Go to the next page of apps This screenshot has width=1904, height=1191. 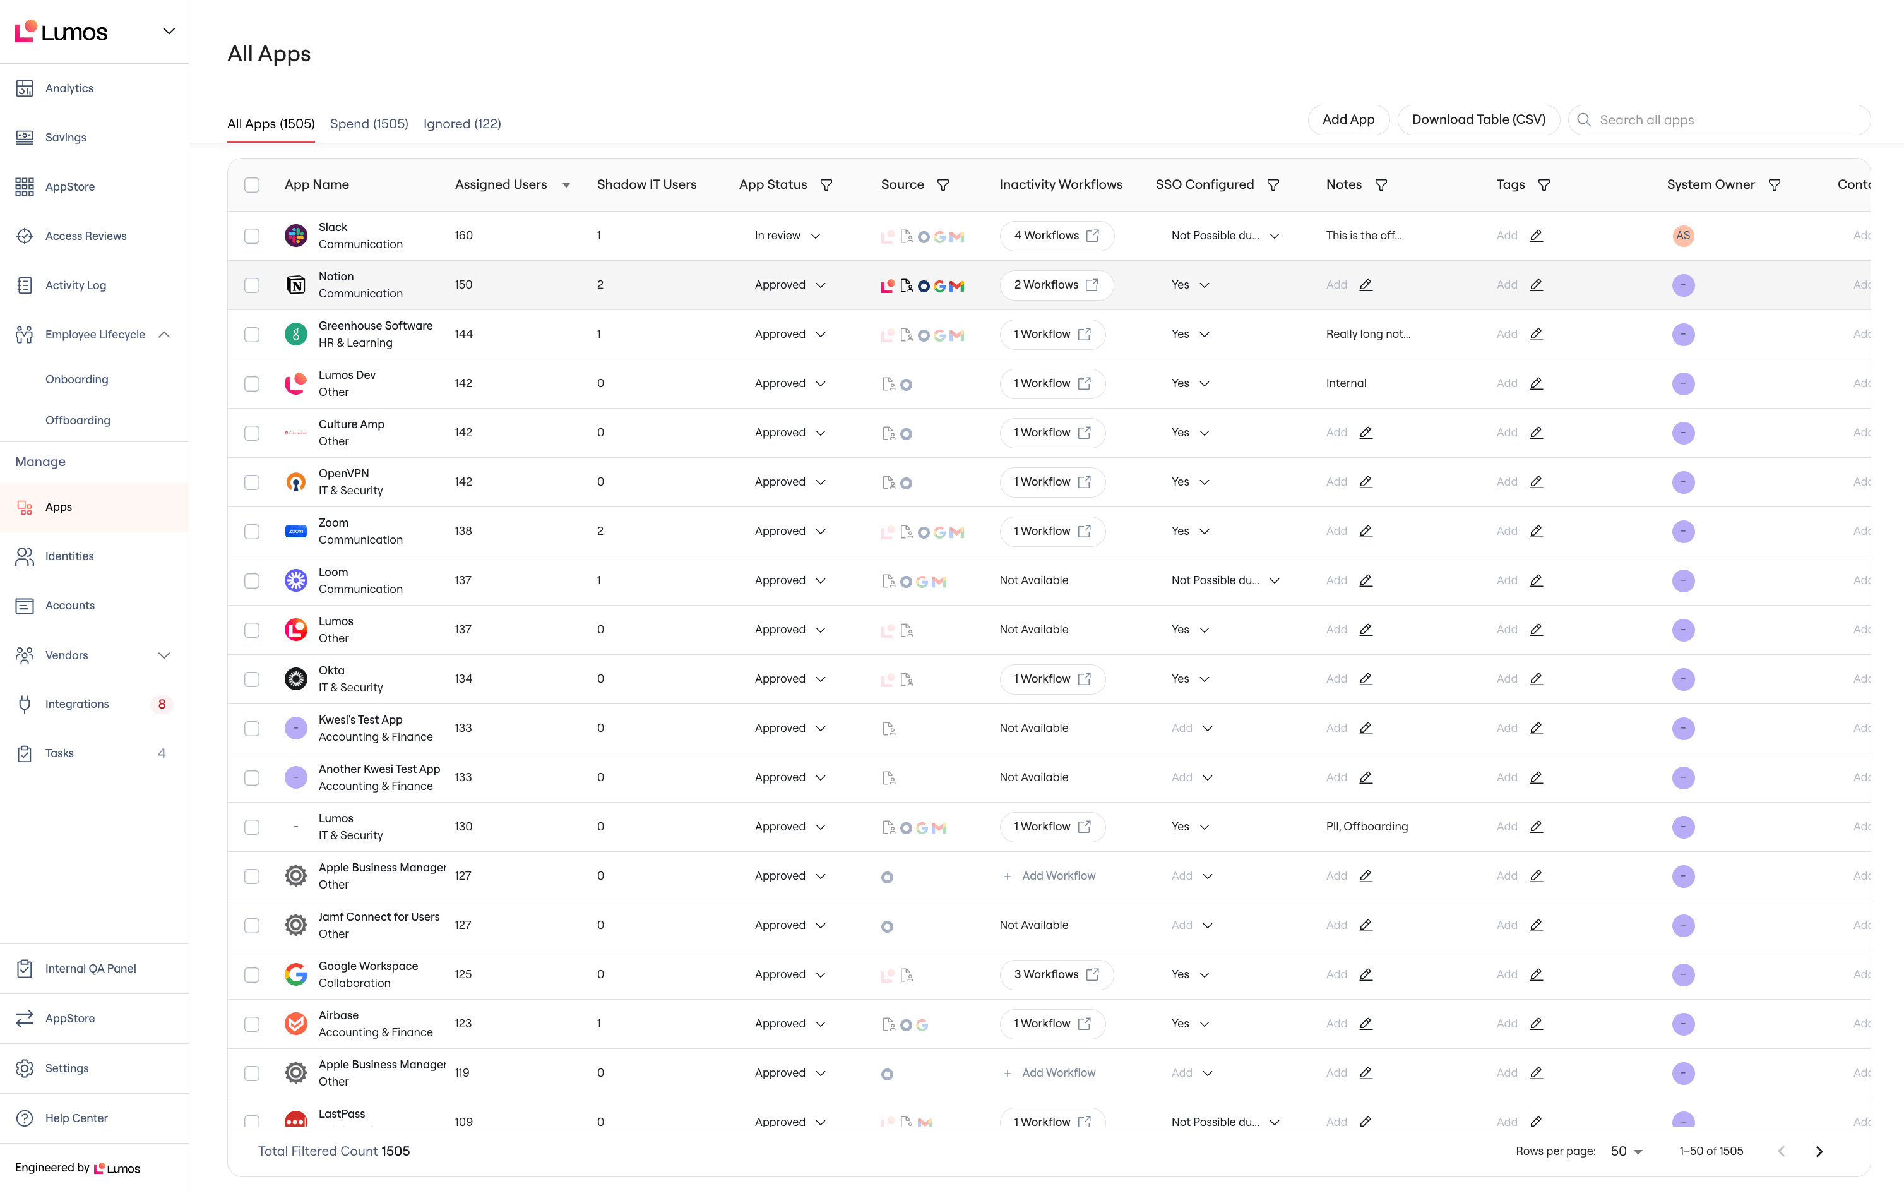1819,1151
